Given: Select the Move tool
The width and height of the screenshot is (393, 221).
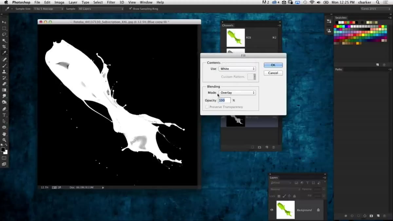Looking at the screenshot, I should [x=4, y=22].
